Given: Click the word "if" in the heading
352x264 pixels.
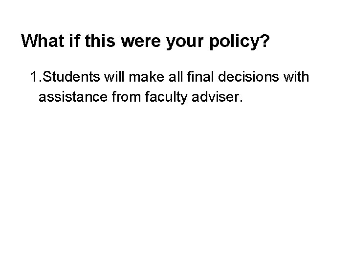Looking at the screenshot, I should 75,42.
